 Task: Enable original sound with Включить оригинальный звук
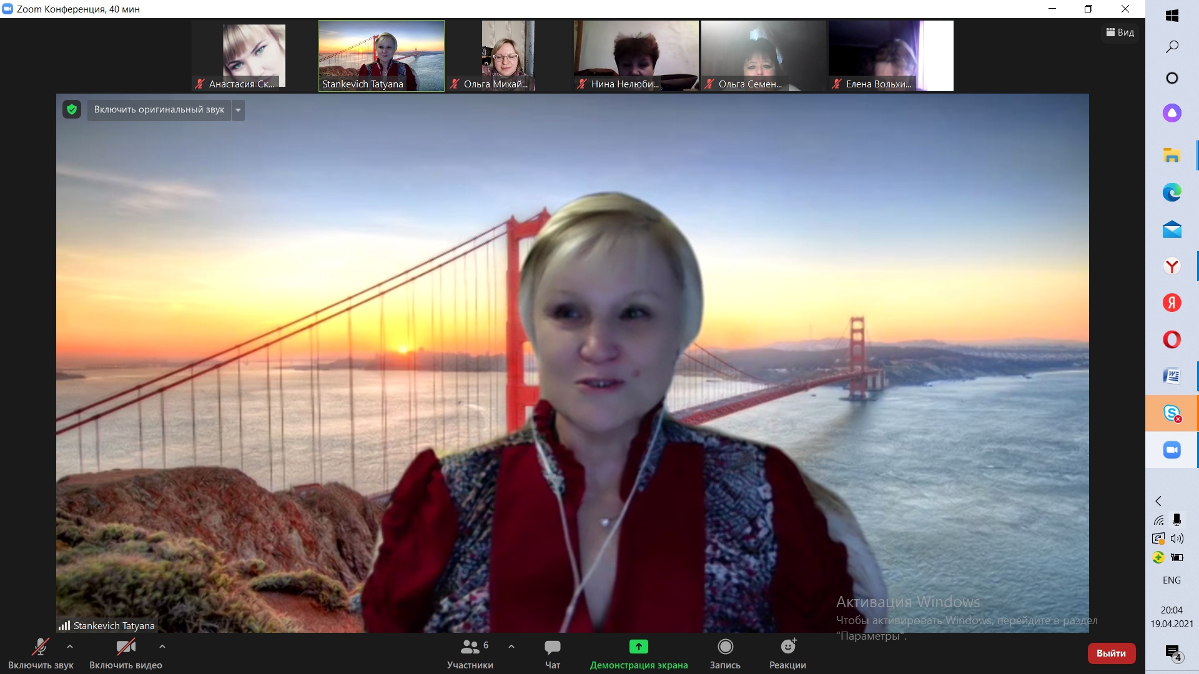159,110
